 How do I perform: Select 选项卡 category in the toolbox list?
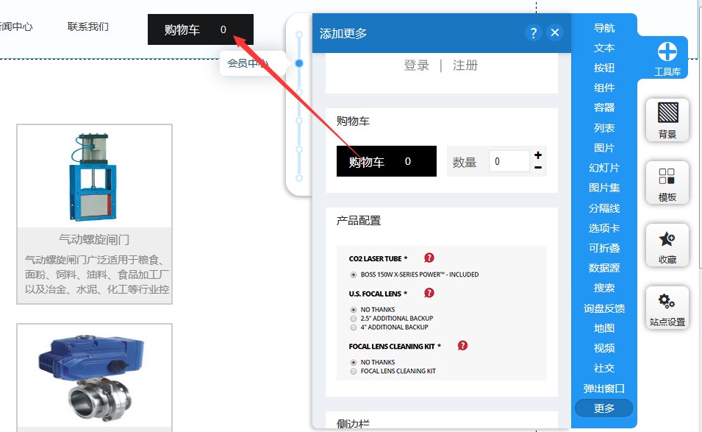coord(604,228)
